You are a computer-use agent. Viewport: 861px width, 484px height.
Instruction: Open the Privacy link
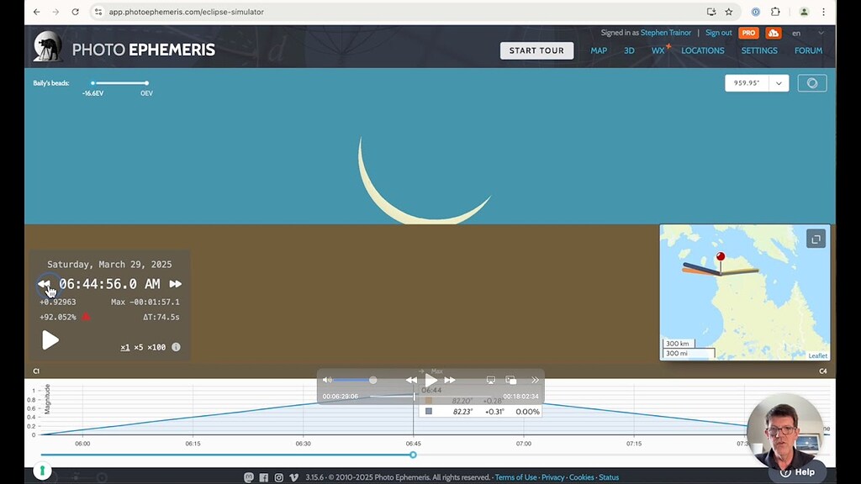pyautogui.click(x=553, y=477)
